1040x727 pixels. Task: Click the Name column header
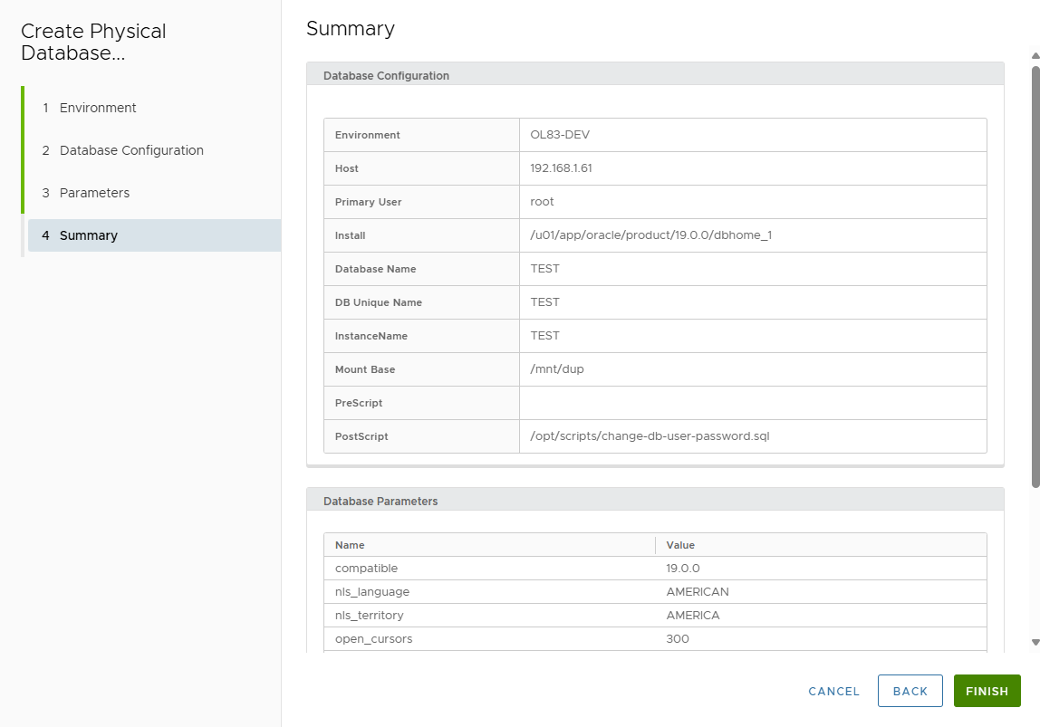coord(350,545)
